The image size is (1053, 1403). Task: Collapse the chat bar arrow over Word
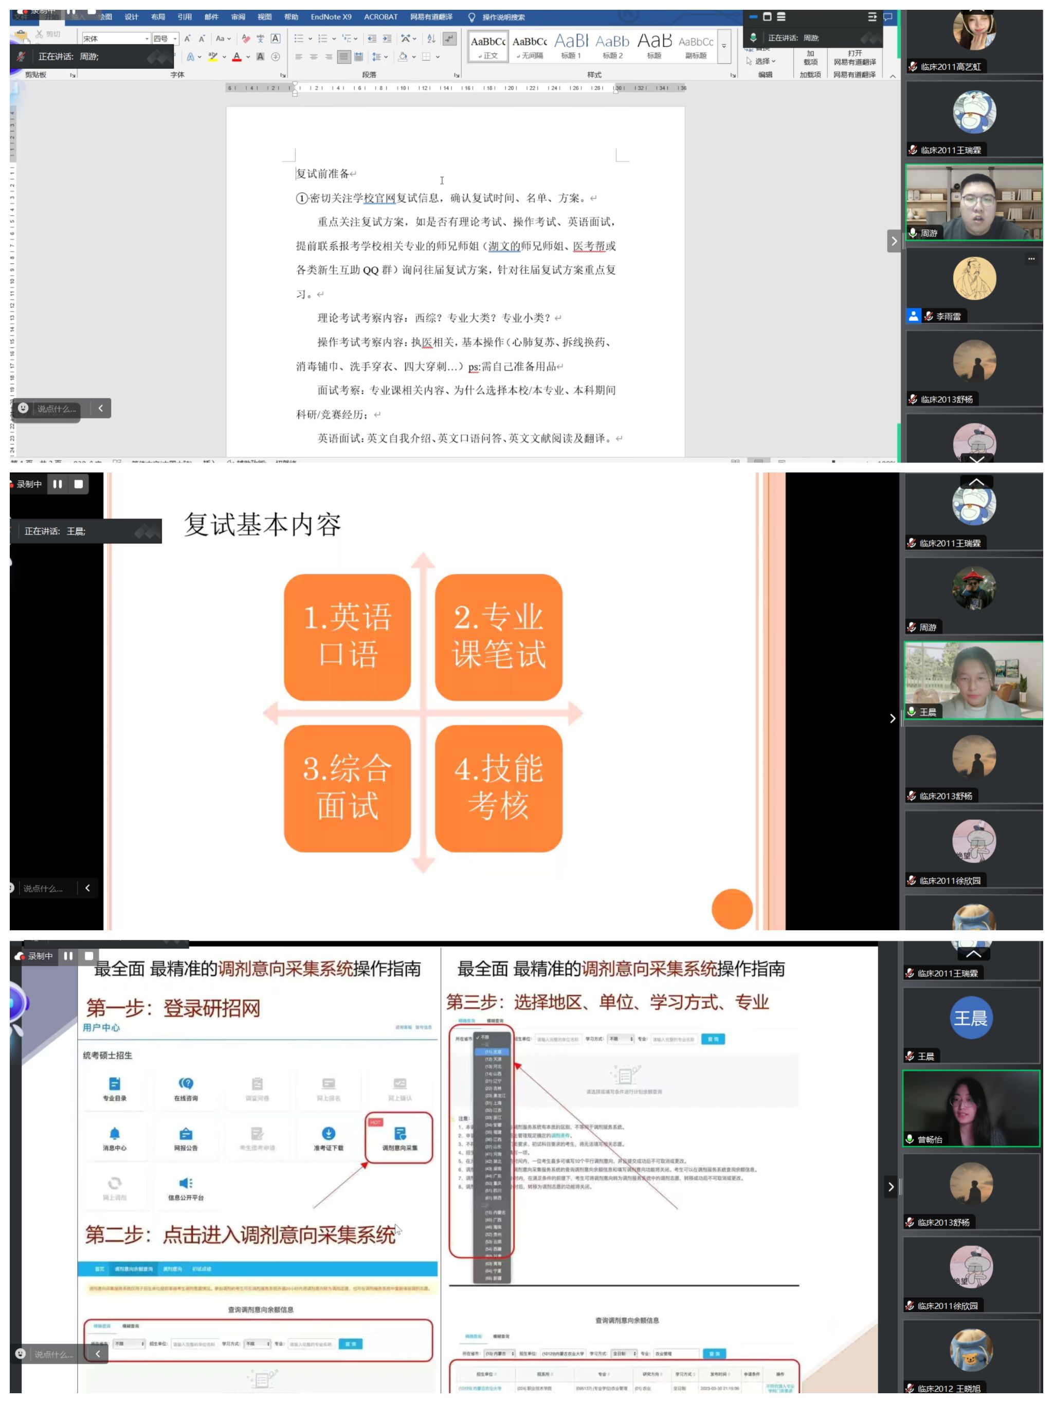tap(100, 408)
